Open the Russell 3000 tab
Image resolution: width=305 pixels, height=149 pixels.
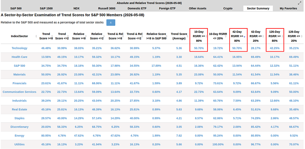tap(107, 8)
